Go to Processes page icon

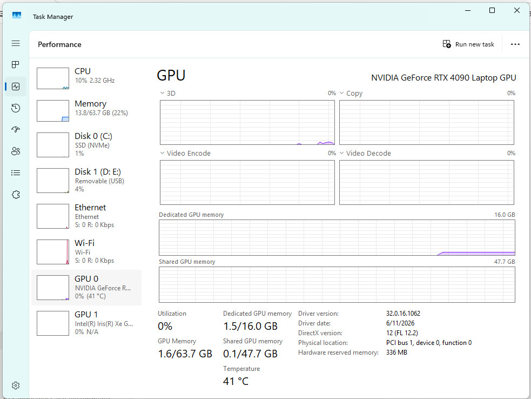click(x=16, y=65)
